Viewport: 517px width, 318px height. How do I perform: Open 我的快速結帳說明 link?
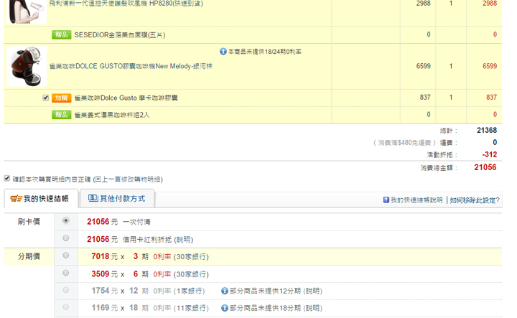tap(416, 200)
